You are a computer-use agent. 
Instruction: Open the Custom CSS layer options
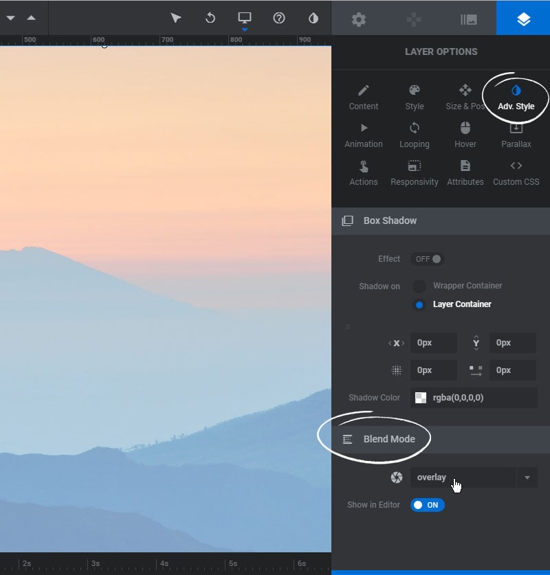click(x=516, y=173)
